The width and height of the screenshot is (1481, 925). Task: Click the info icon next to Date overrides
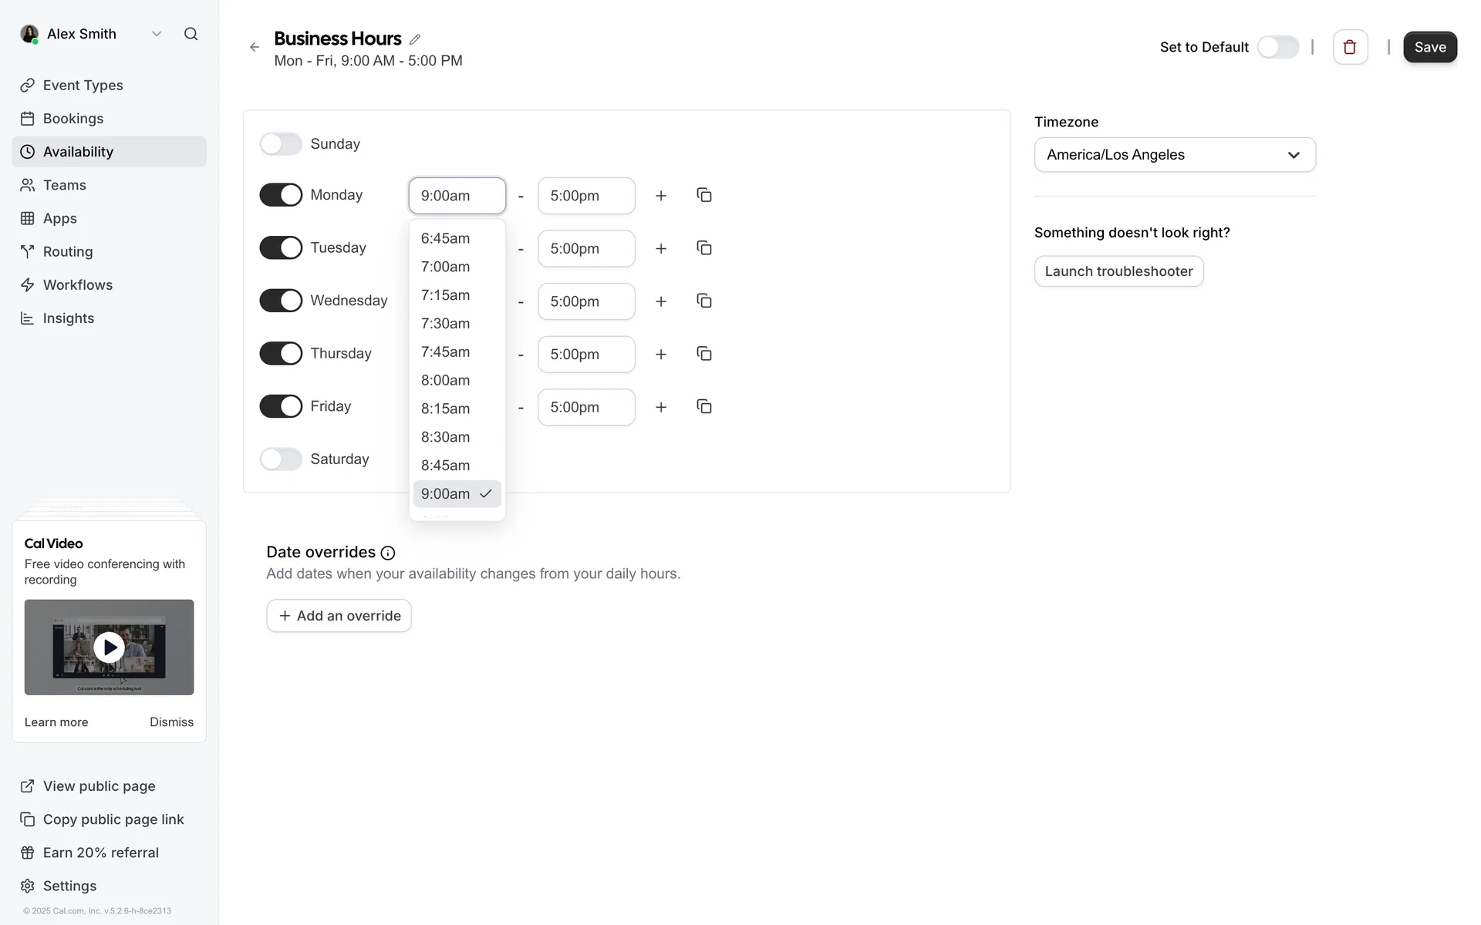(x=388, y=553)
